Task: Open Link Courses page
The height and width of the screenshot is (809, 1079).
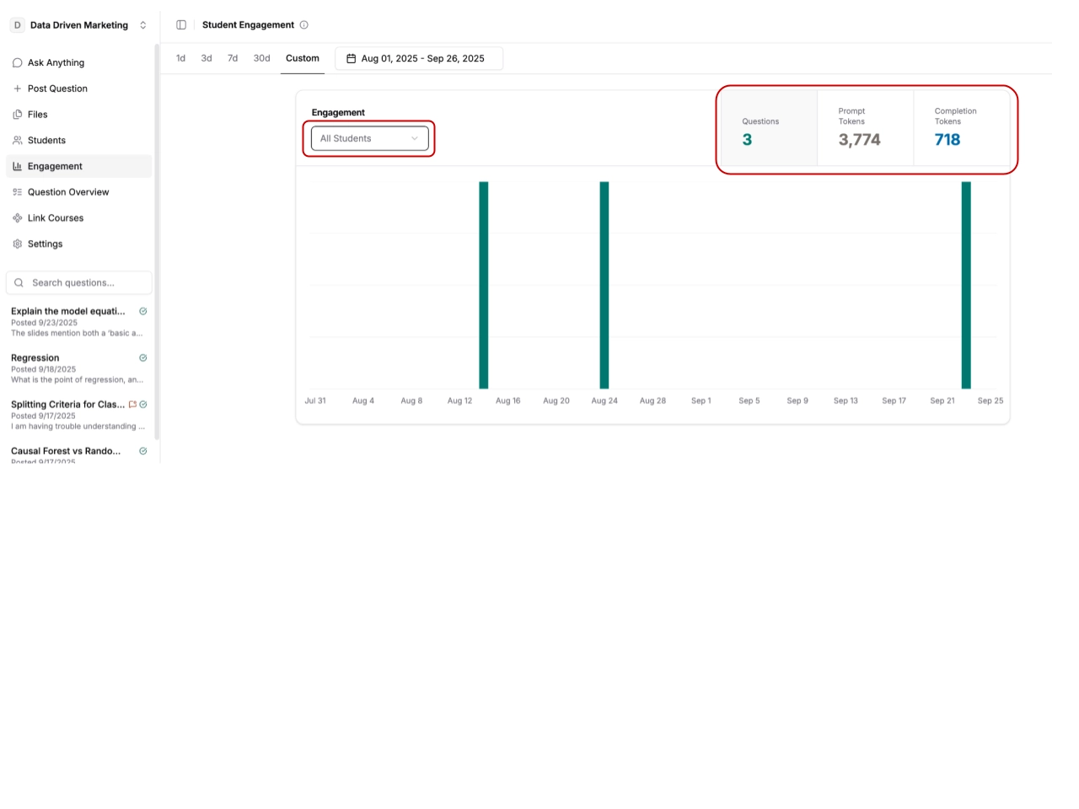Action: (56, 218)
